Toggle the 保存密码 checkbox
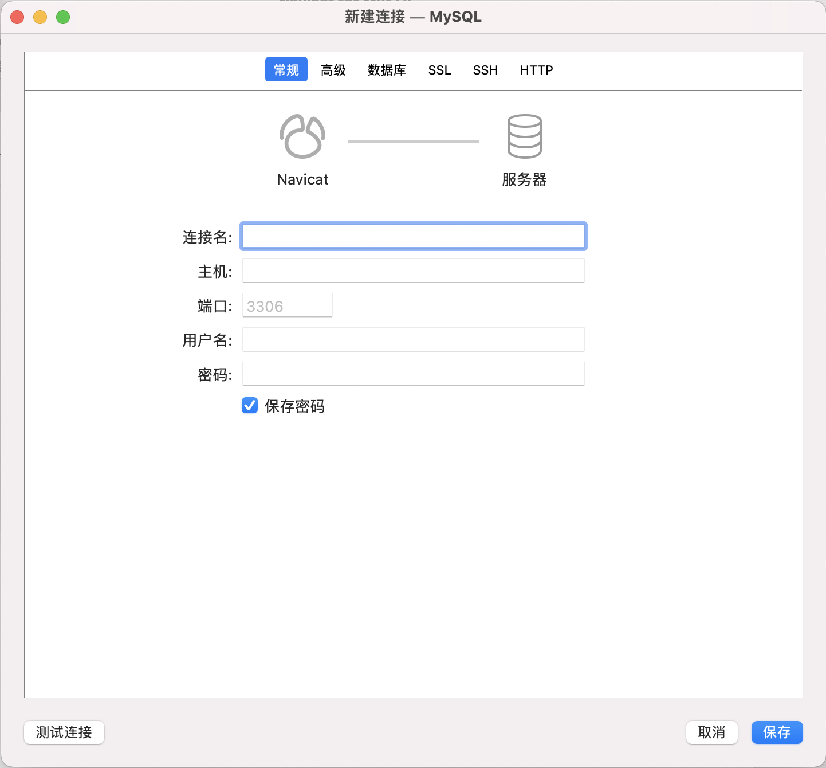 pos(250,406)
